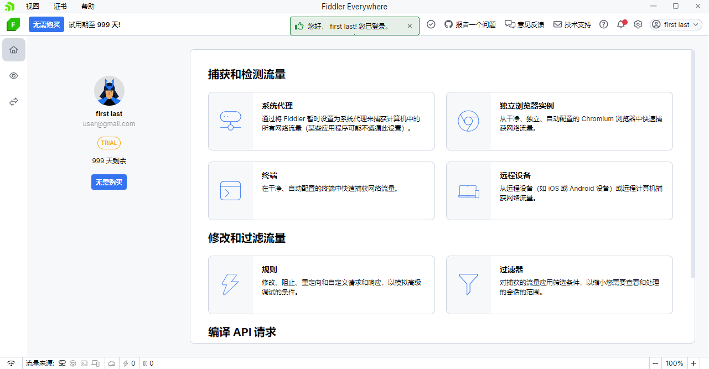Click the 终端 terminal prompt icon
709x369 pixels.
click(230, 191)
